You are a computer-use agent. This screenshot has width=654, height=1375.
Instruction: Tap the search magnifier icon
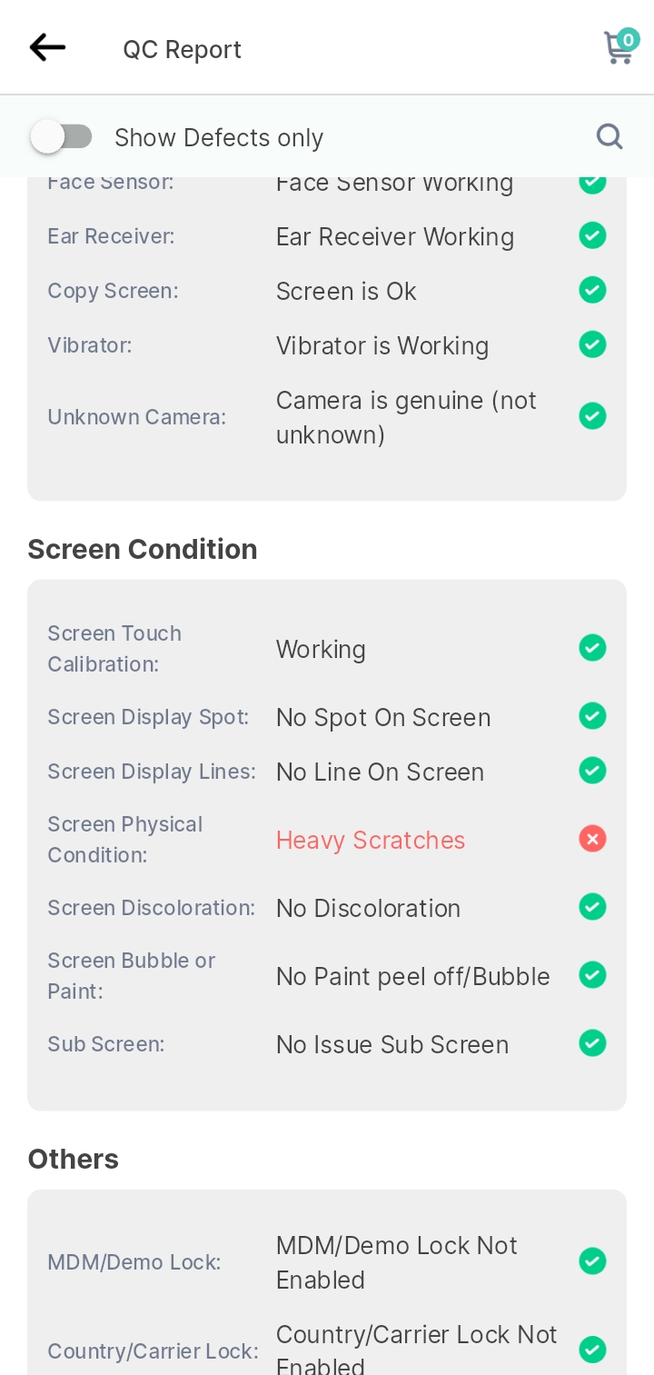[x=609, y=136]
